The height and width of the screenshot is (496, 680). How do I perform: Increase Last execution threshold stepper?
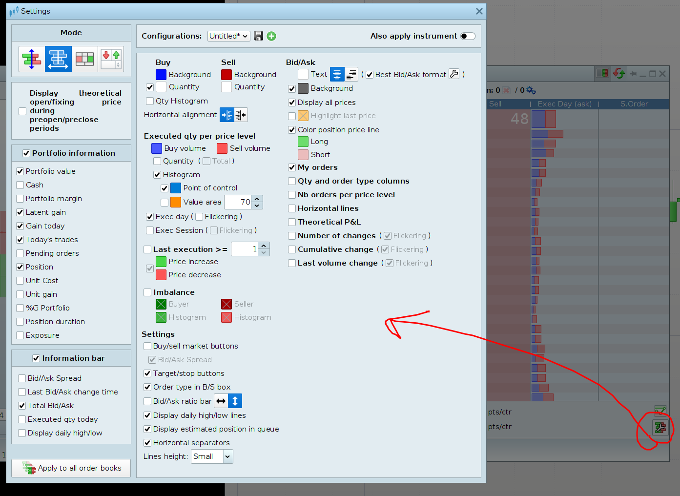click(264, 246)
